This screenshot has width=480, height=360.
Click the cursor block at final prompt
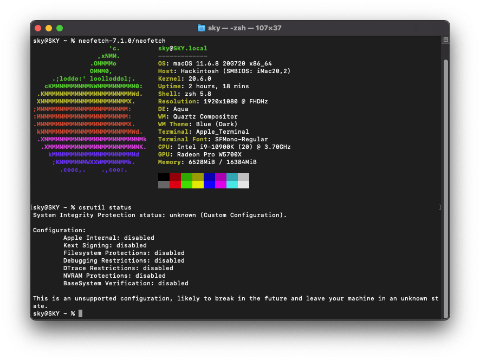(x=81, y=313)
